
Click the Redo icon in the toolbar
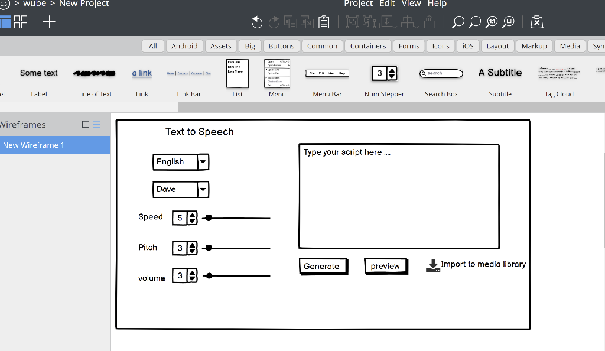coord(274,22)
